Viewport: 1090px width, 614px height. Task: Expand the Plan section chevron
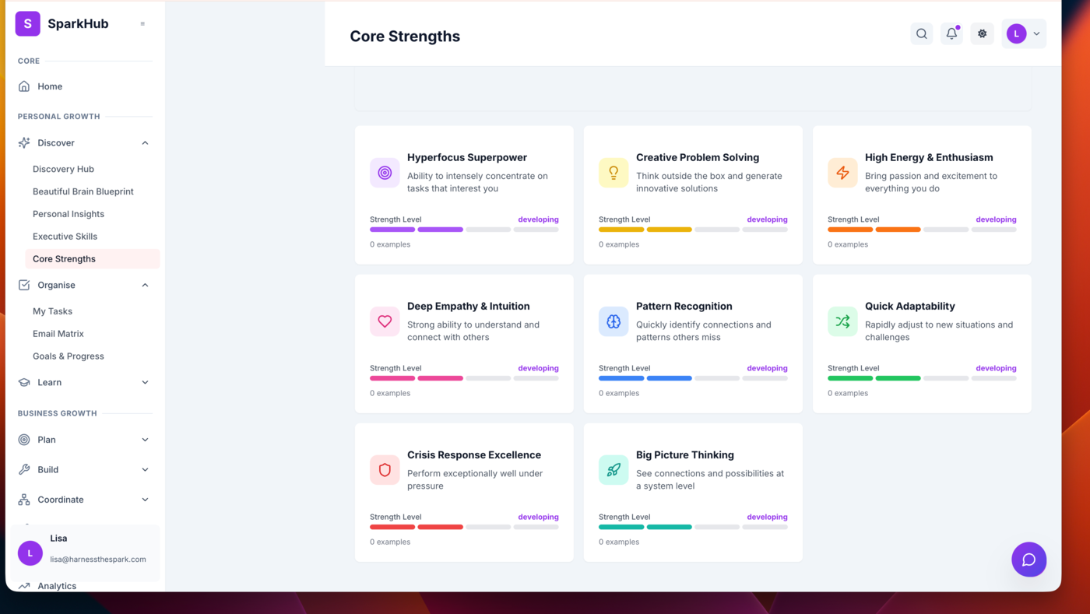145,440
